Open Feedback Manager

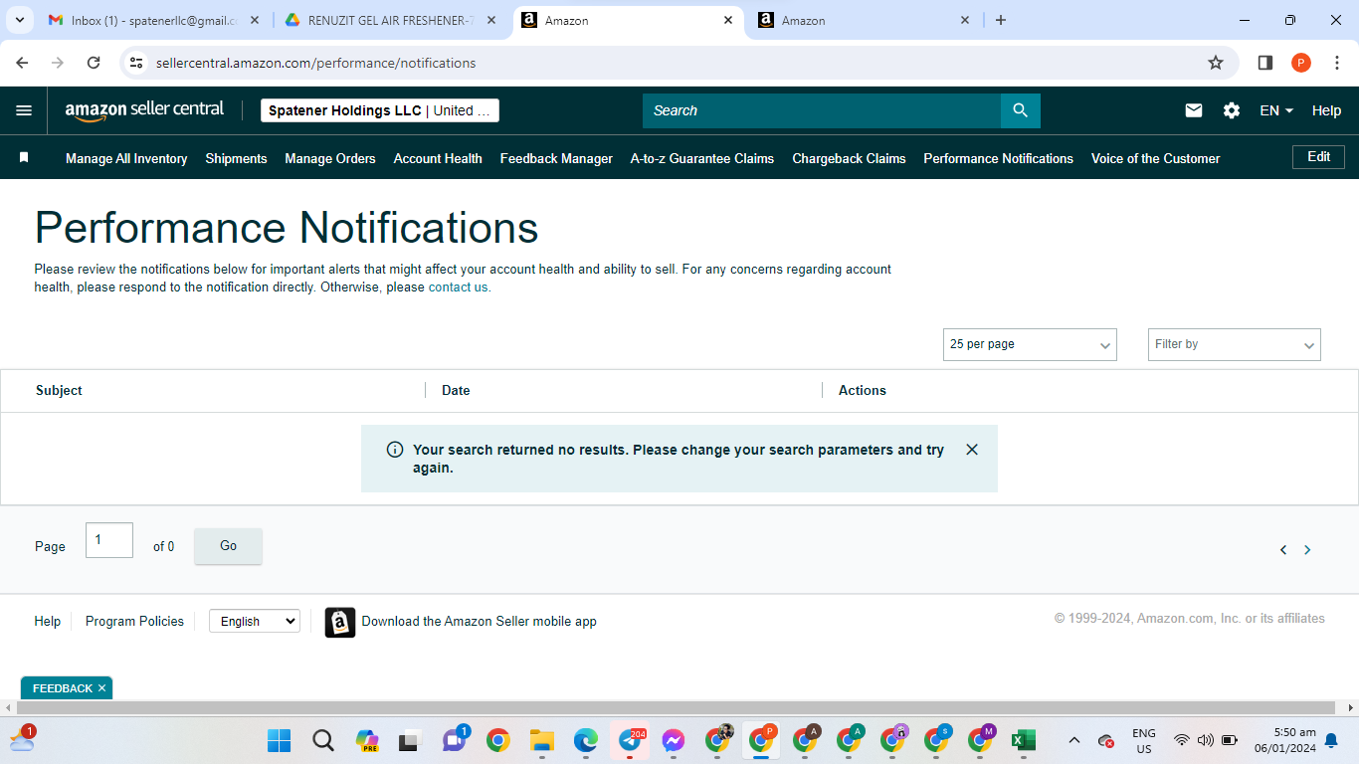[x=556, y=158]
